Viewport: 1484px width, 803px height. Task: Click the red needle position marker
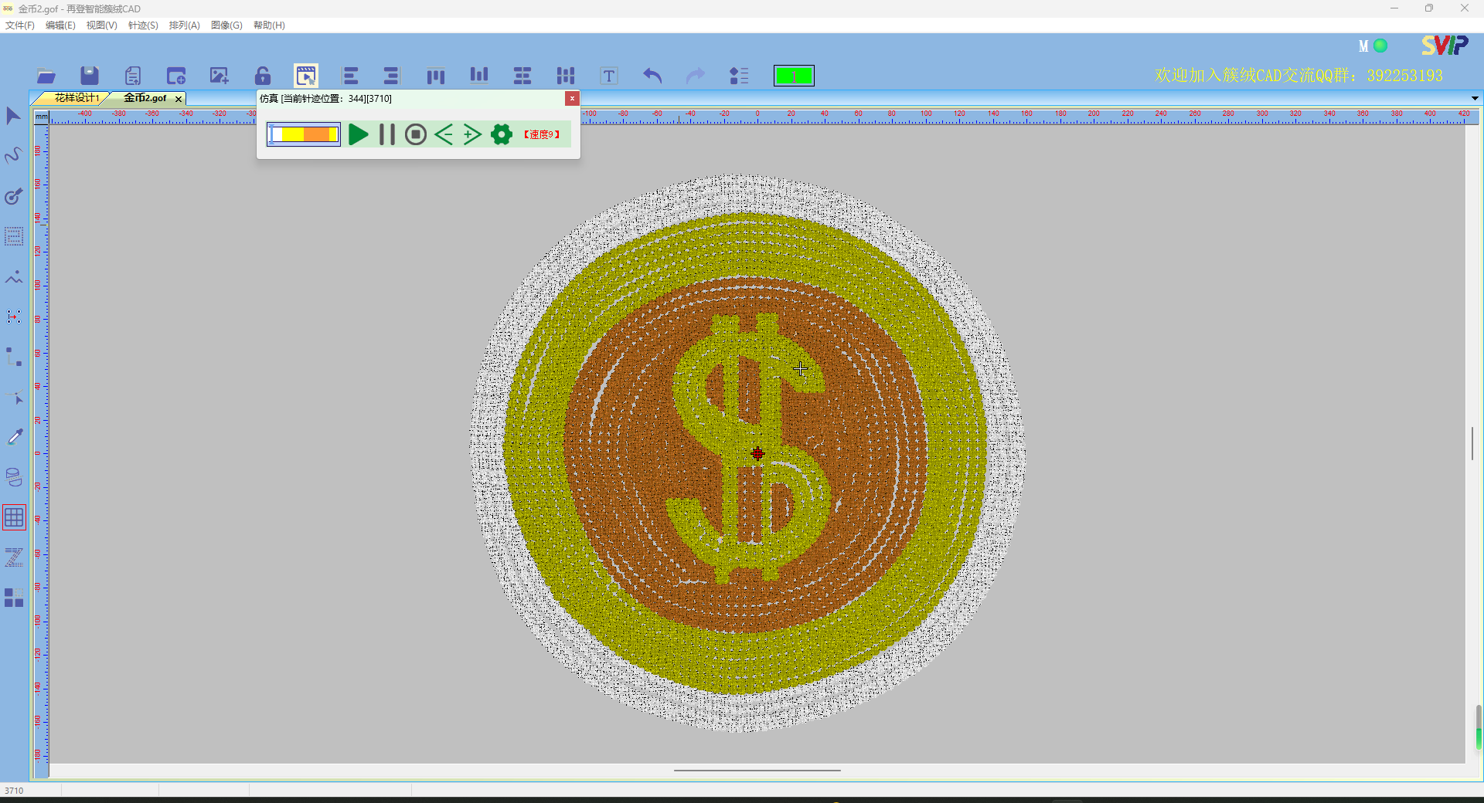[x=757, y=454]
